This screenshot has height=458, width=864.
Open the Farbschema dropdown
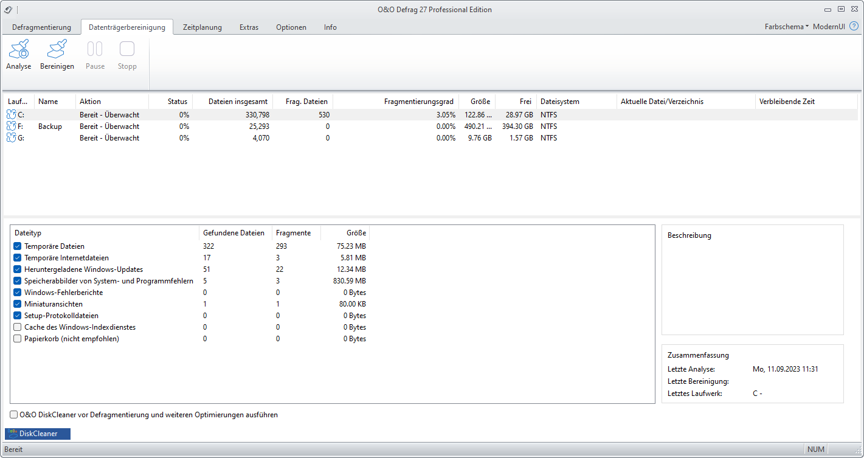(x=787, y=27)
